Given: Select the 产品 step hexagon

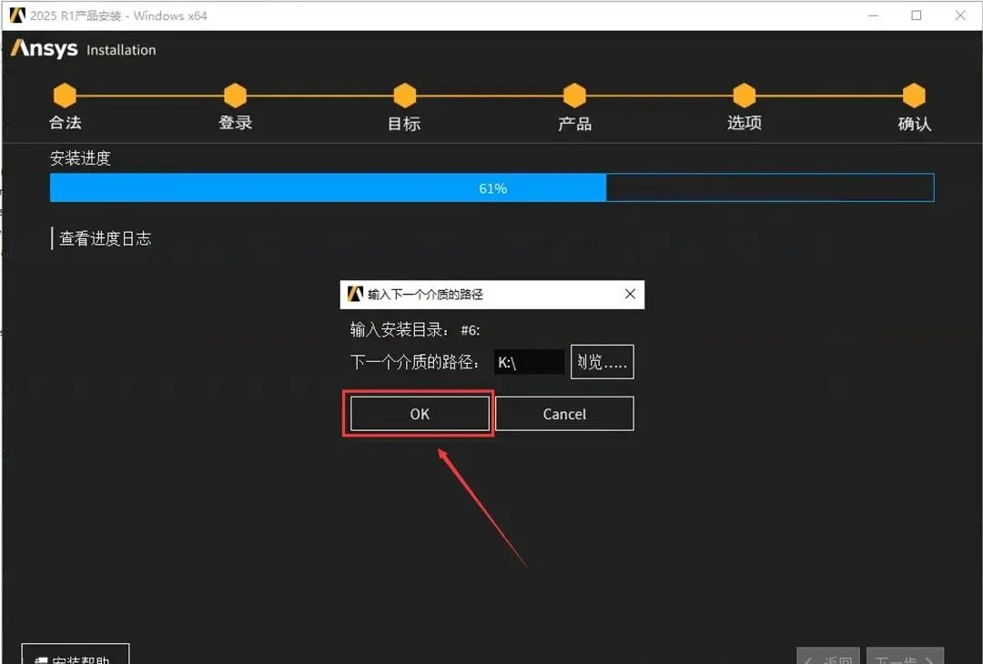Looking at the screenshot, I should click(574, 96).
